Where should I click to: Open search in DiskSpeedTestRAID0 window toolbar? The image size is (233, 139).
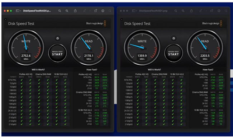click(110, 11)
